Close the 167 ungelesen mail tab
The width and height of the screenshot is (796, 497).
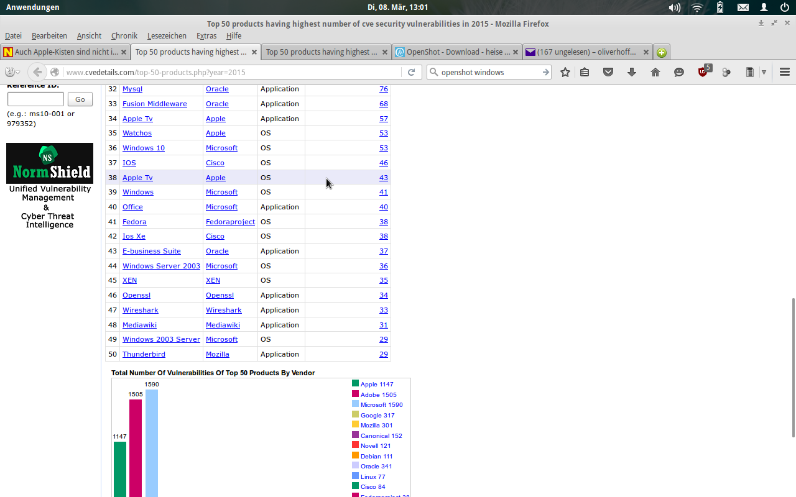[x=646, y=52]
